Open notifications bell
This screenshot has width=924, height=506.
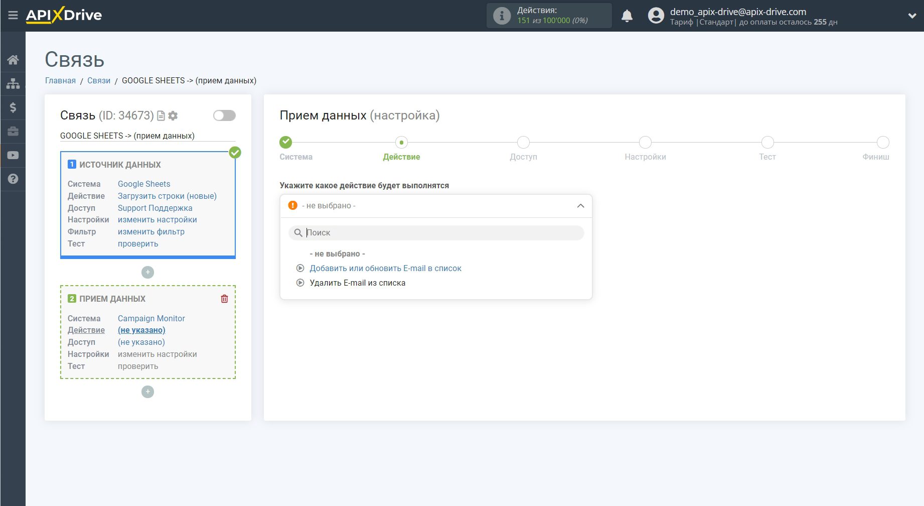pyautogui.click(x=627, y=16)
